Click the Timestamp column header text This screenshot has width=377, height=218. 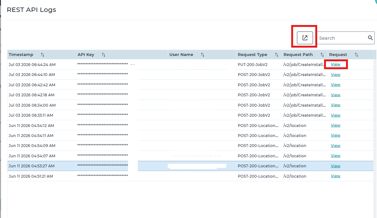point(21,55)
